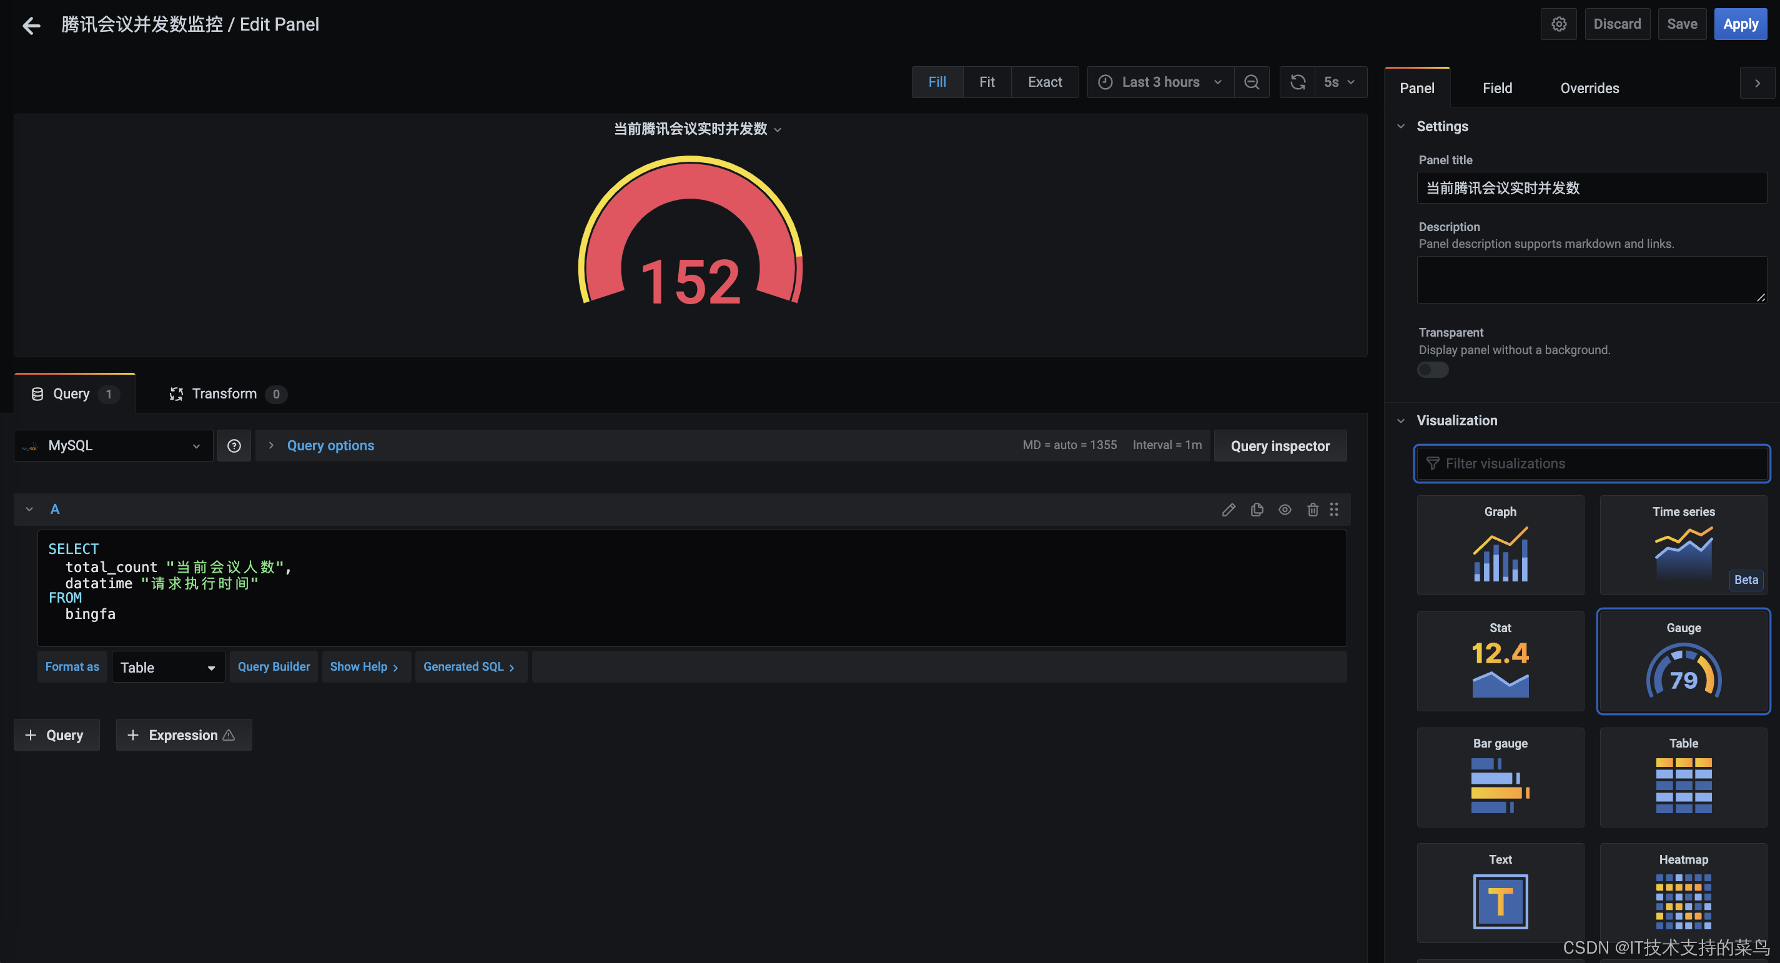Choose the Gauge visualization

[1683, 661]
